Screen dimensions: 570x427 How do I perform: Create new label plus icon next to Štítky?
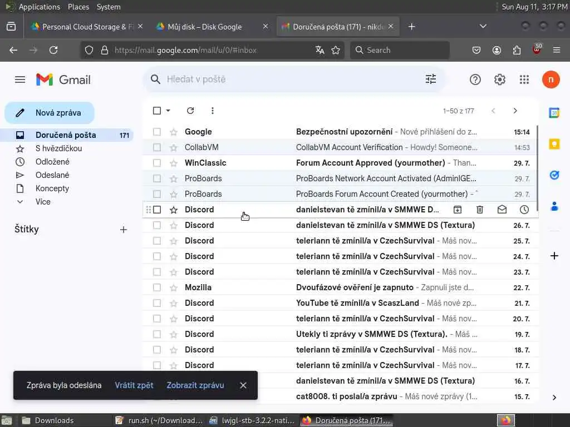point(124,230)
